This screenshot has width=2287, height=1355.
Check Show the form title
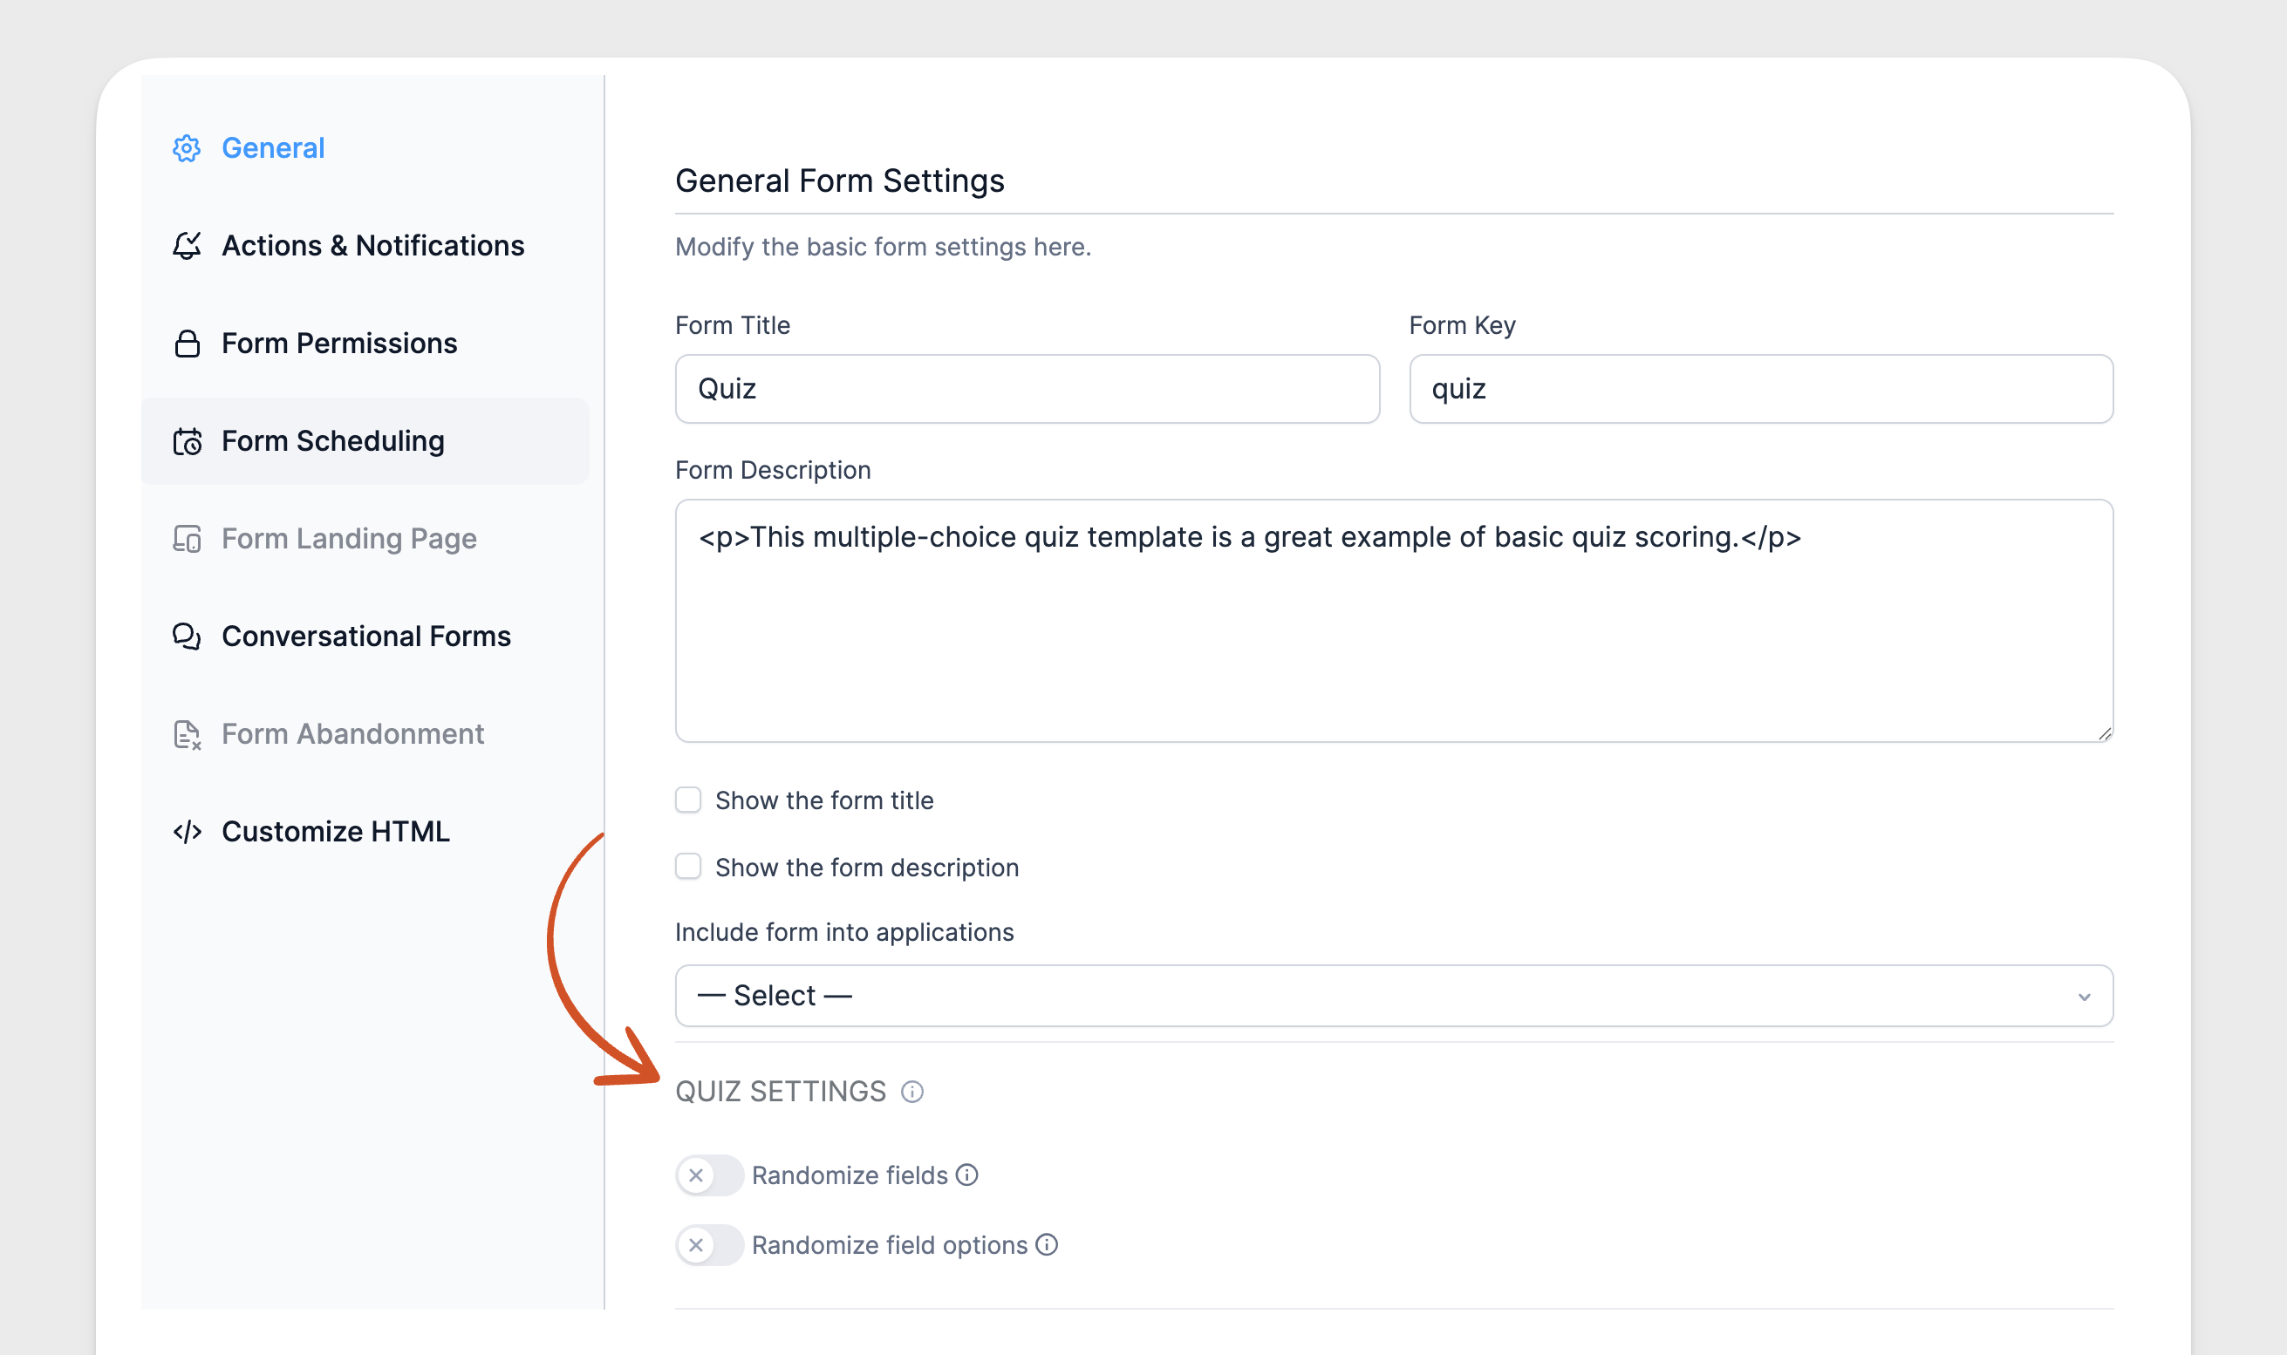point(687,800)
